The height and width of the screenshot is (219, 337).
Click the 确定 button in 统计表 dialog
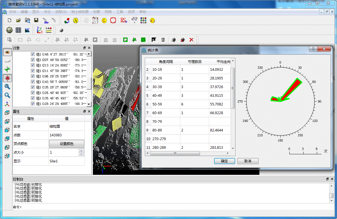coord(224,161)
